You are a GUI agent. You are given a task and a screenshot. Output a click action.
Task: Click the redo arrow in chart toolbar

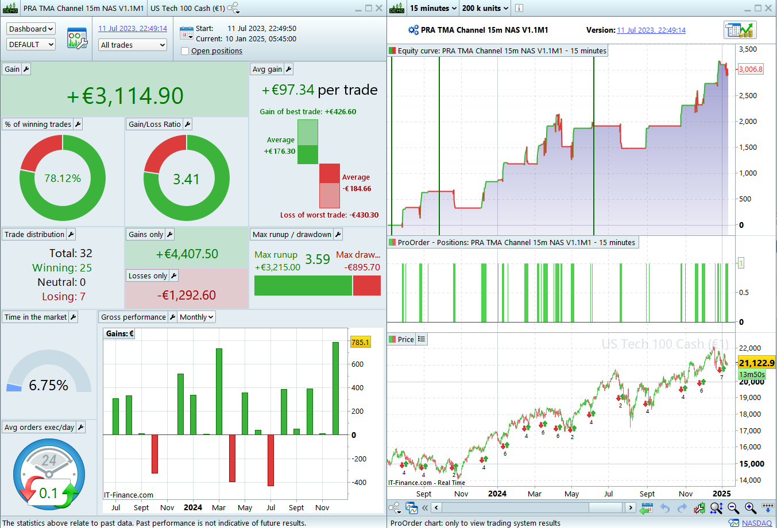682,507
